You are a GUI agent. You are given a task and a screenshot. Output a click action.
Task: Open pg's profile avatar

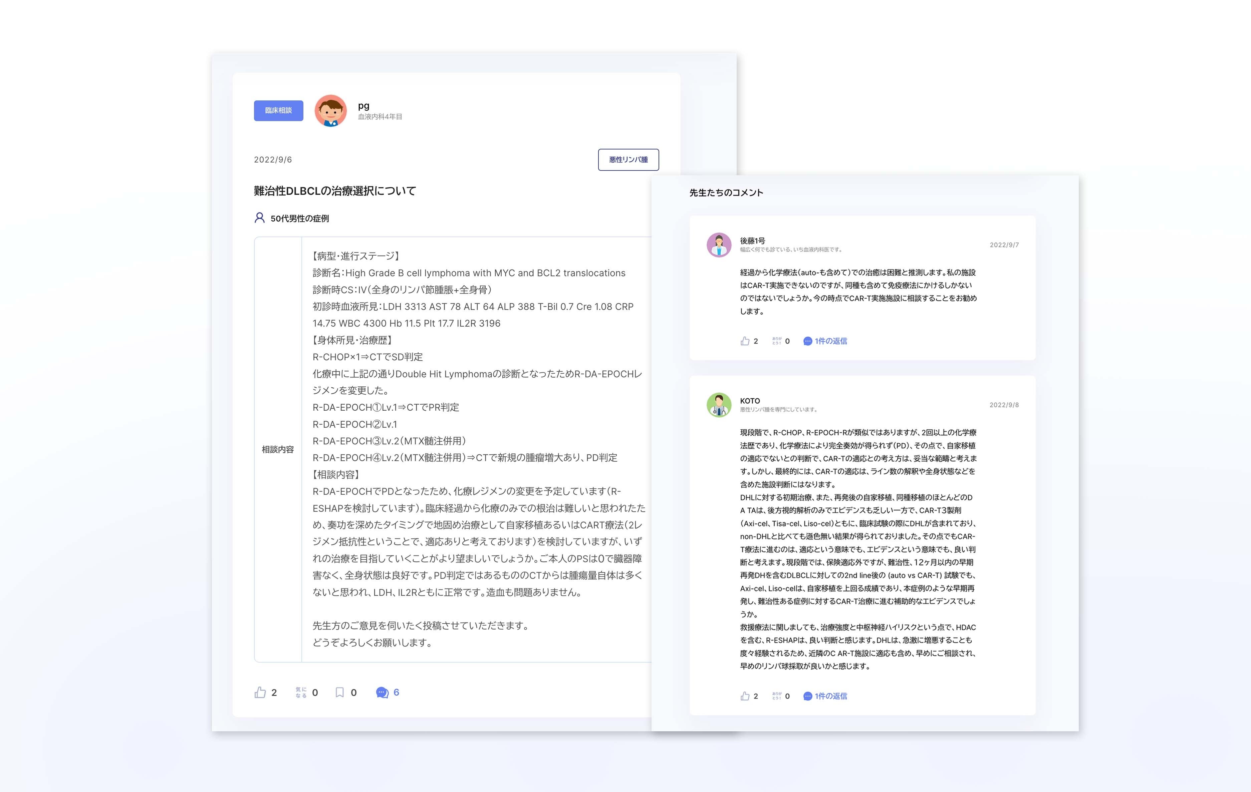[x=330, y=111]
